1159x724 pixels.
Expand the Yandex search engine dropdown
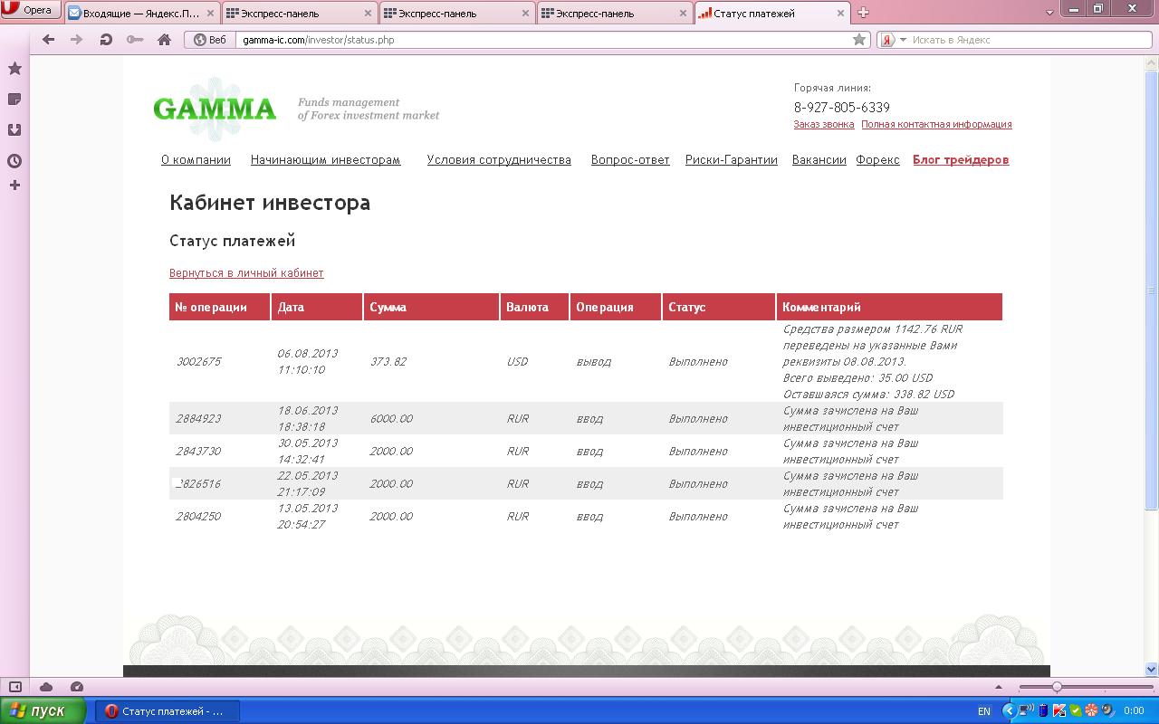pos(903,40)
